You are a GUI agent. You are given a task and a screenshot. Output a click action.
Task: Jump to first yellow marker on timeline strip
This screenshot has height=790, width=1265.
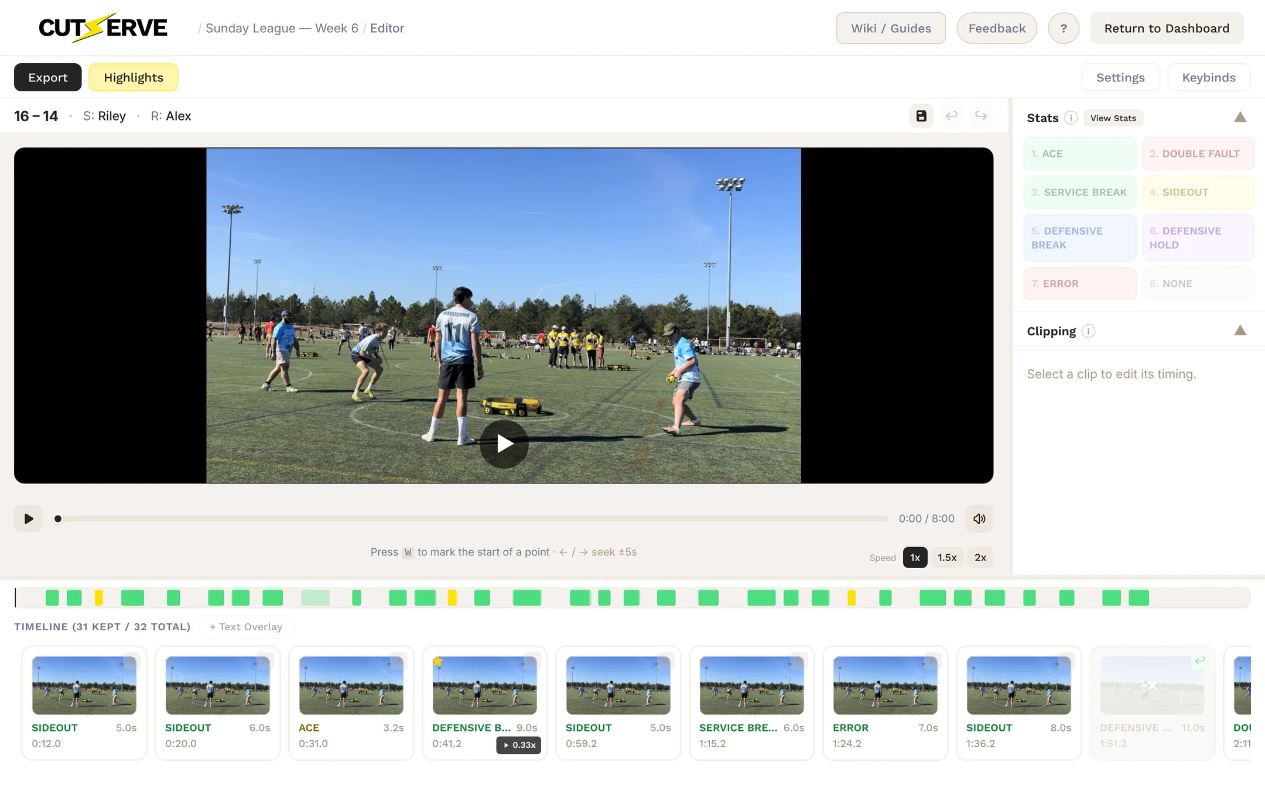point(99,597)
